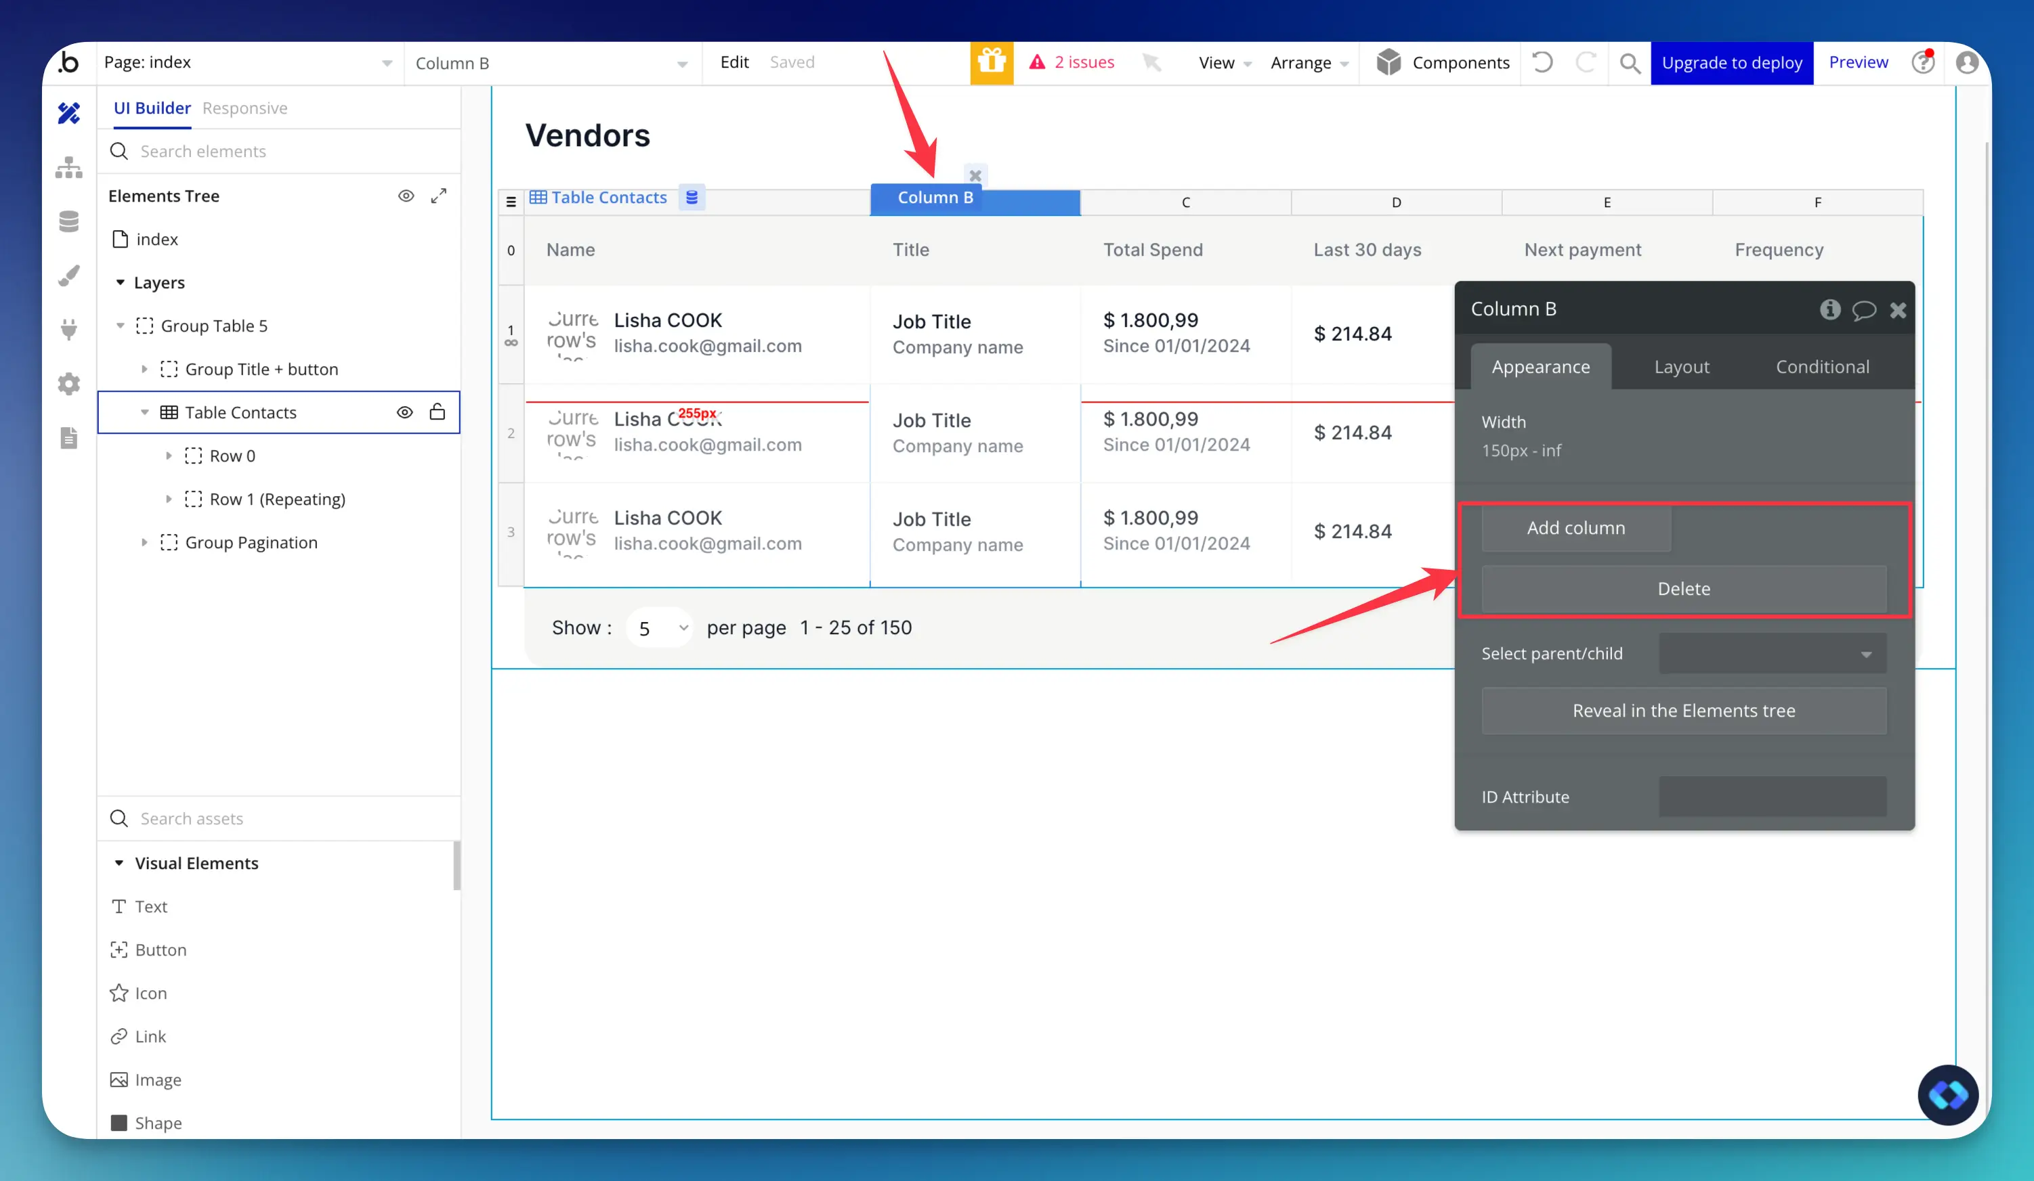2034x1181 pixels.
Task: Open the chat widget in bottom corner
Action: 1947,1094
